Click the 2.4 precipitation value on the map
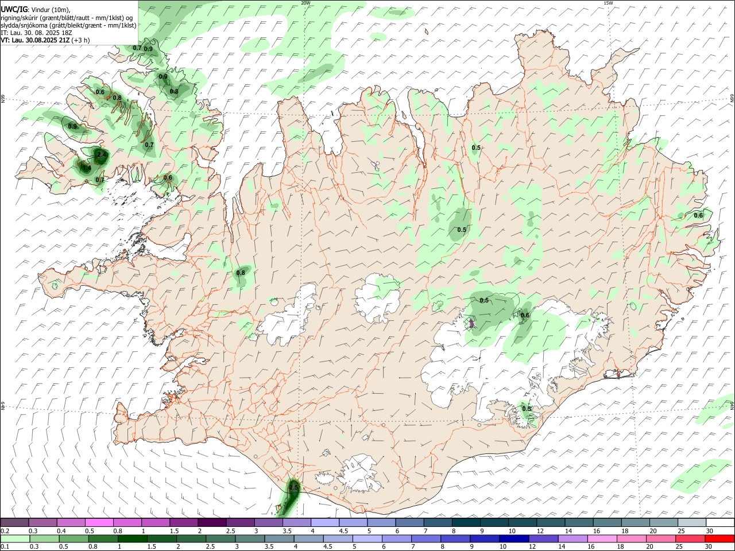The image size is (735, 551). pyautogui.click(x=101, y=155)
